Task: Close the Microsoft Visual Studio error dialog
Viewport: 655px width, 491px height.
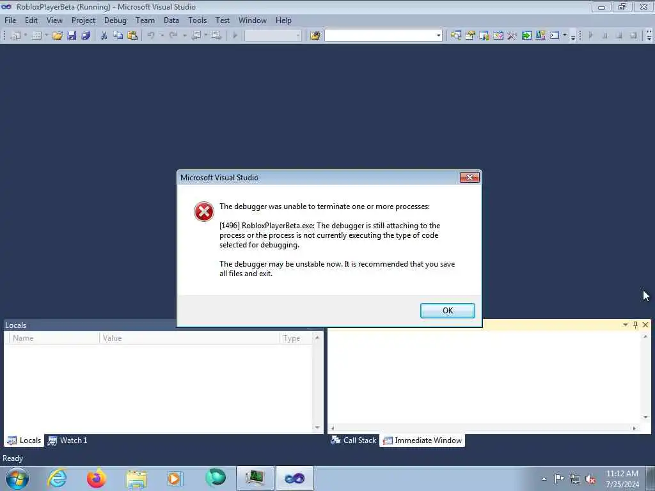Action: pyautogui.click(x=470, y=178)
